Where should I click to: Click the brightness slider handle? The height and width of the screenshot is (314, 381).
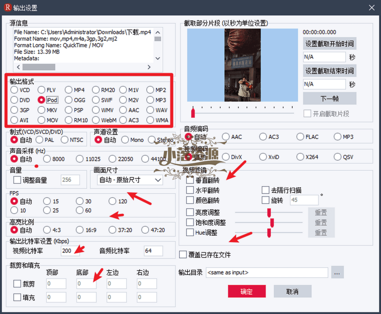point(269,213)
